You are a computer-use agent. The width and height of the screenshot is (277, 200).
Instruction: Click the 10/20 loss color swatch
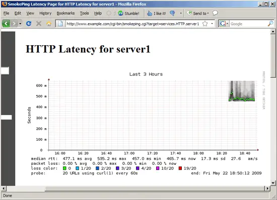(158, 168)
